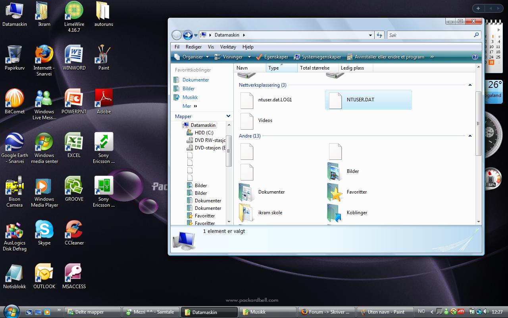This screenshot has height=318, width=508.
Task: Sort by the Ledig plass column header
Action: [x=356, y=68]
